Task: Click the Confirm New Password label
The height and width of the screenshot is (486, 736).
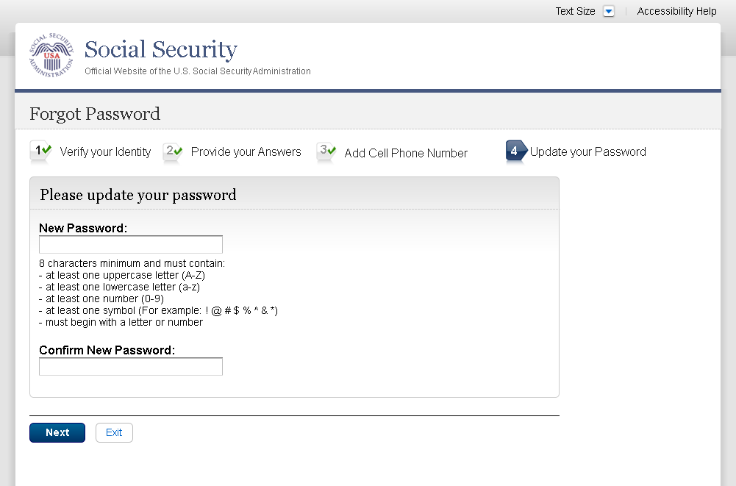Action: [107, 350]
